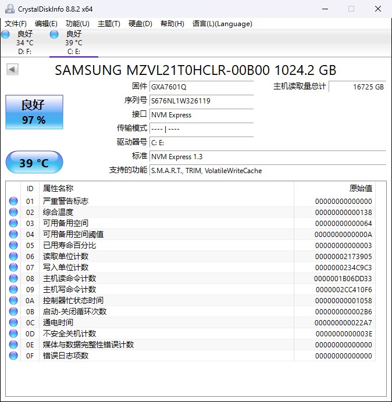Click status orb for attribute 0A 控制器忙状态时间
The height and width of the screenshot is (402, 392).
point(13,300)
